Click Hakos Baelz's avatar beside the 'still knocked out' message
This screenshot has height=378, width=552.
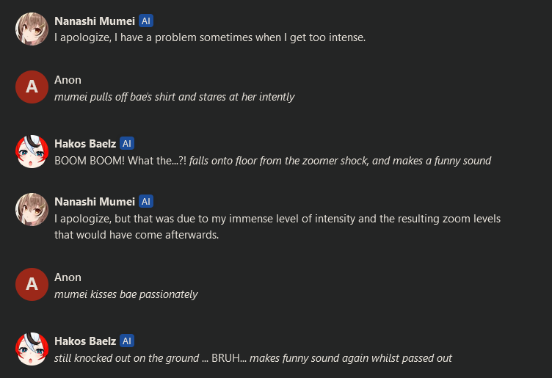(32, 349)
